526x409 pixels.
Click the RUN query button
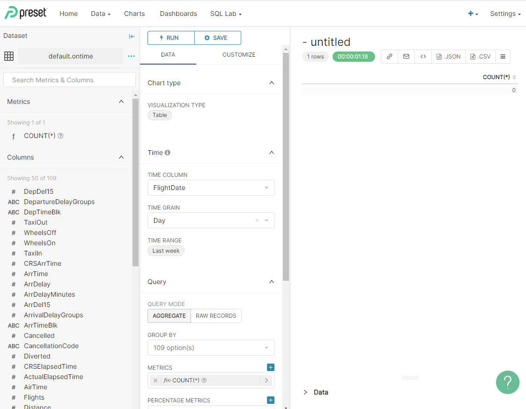pyautogui.click(x=170, y=38)
